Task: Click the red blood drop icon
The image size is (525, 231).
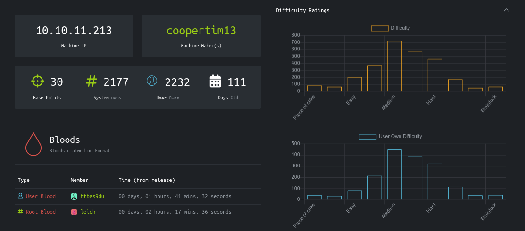Action: coord(33,144)
